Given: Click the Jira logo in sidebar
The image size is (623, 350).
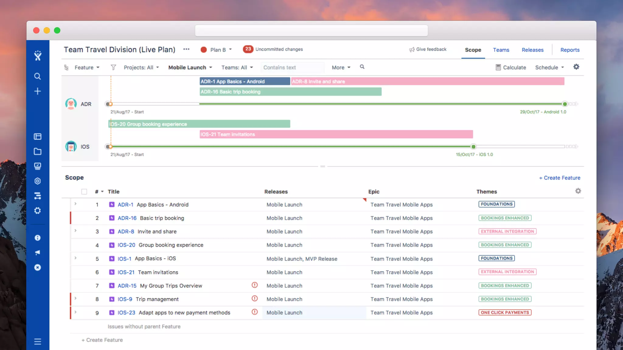Looking at the screenshot, I should click(38, 56).
